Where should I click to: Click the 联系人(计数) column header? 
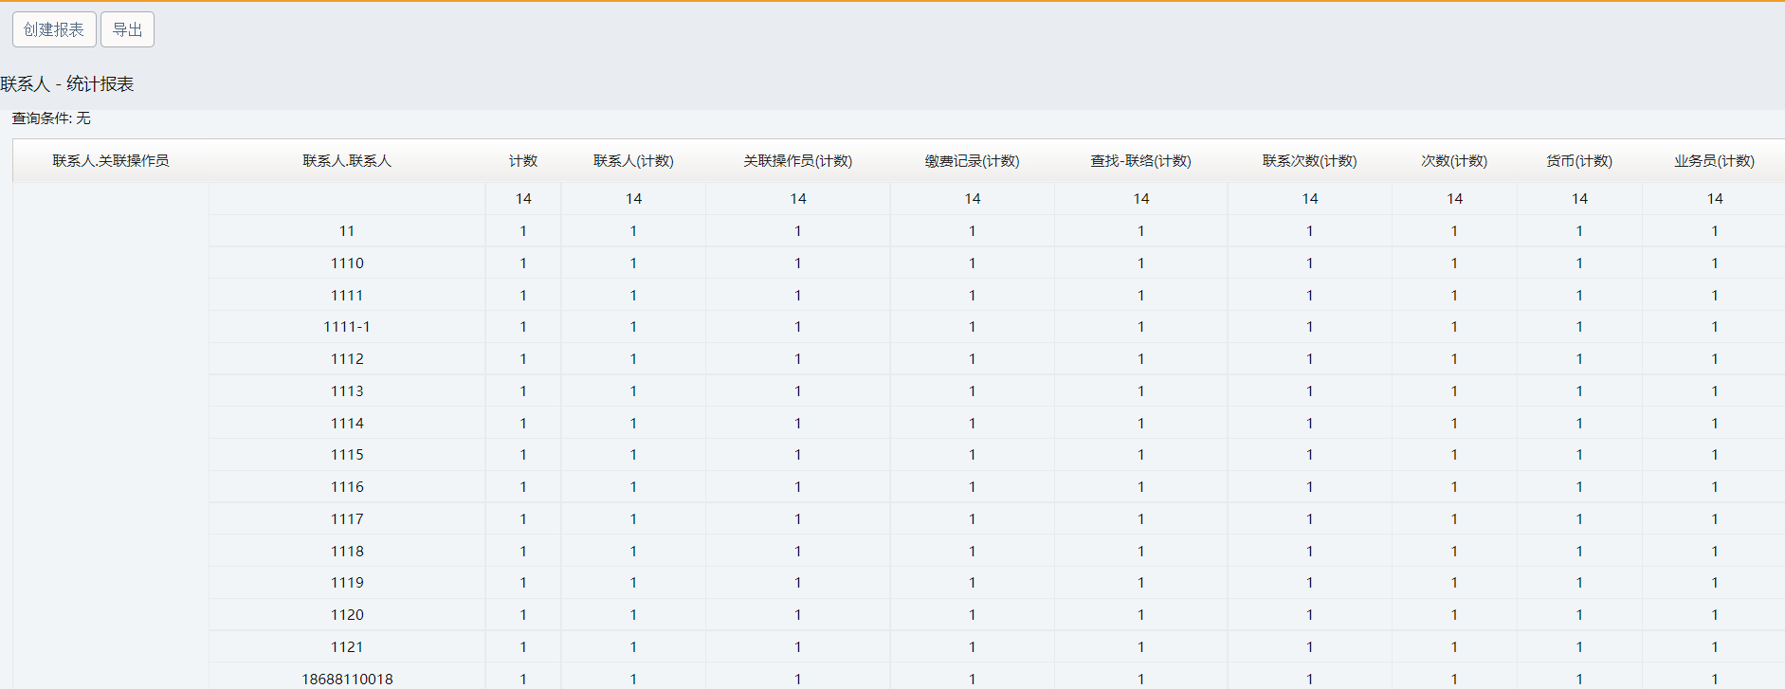point(633,161)
